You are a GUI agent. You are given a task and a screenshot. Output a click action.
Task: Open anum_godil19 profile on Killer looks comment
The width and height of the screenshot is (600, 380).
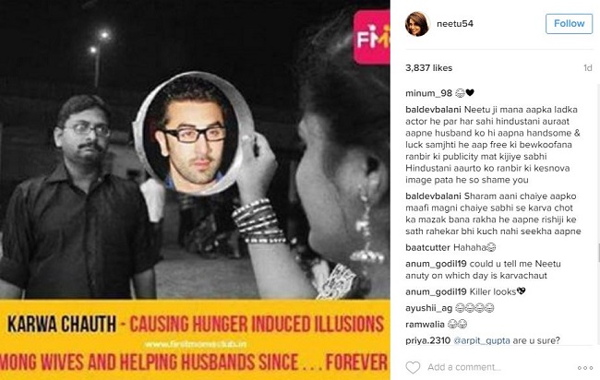(436, 291)
